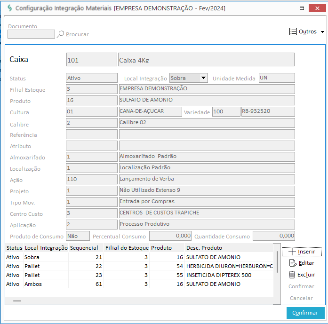Click into the Documento search field
This screenshot has height=324, width=328.
click(31, 34)
